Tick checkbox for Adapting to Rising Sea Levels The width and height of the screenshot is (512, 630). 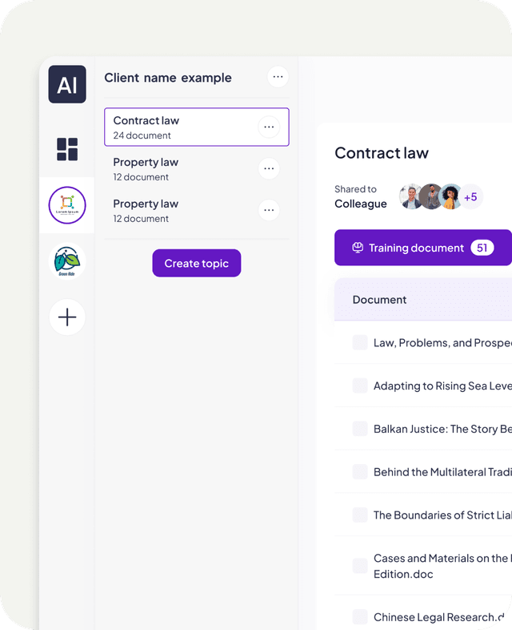(360, 386)
